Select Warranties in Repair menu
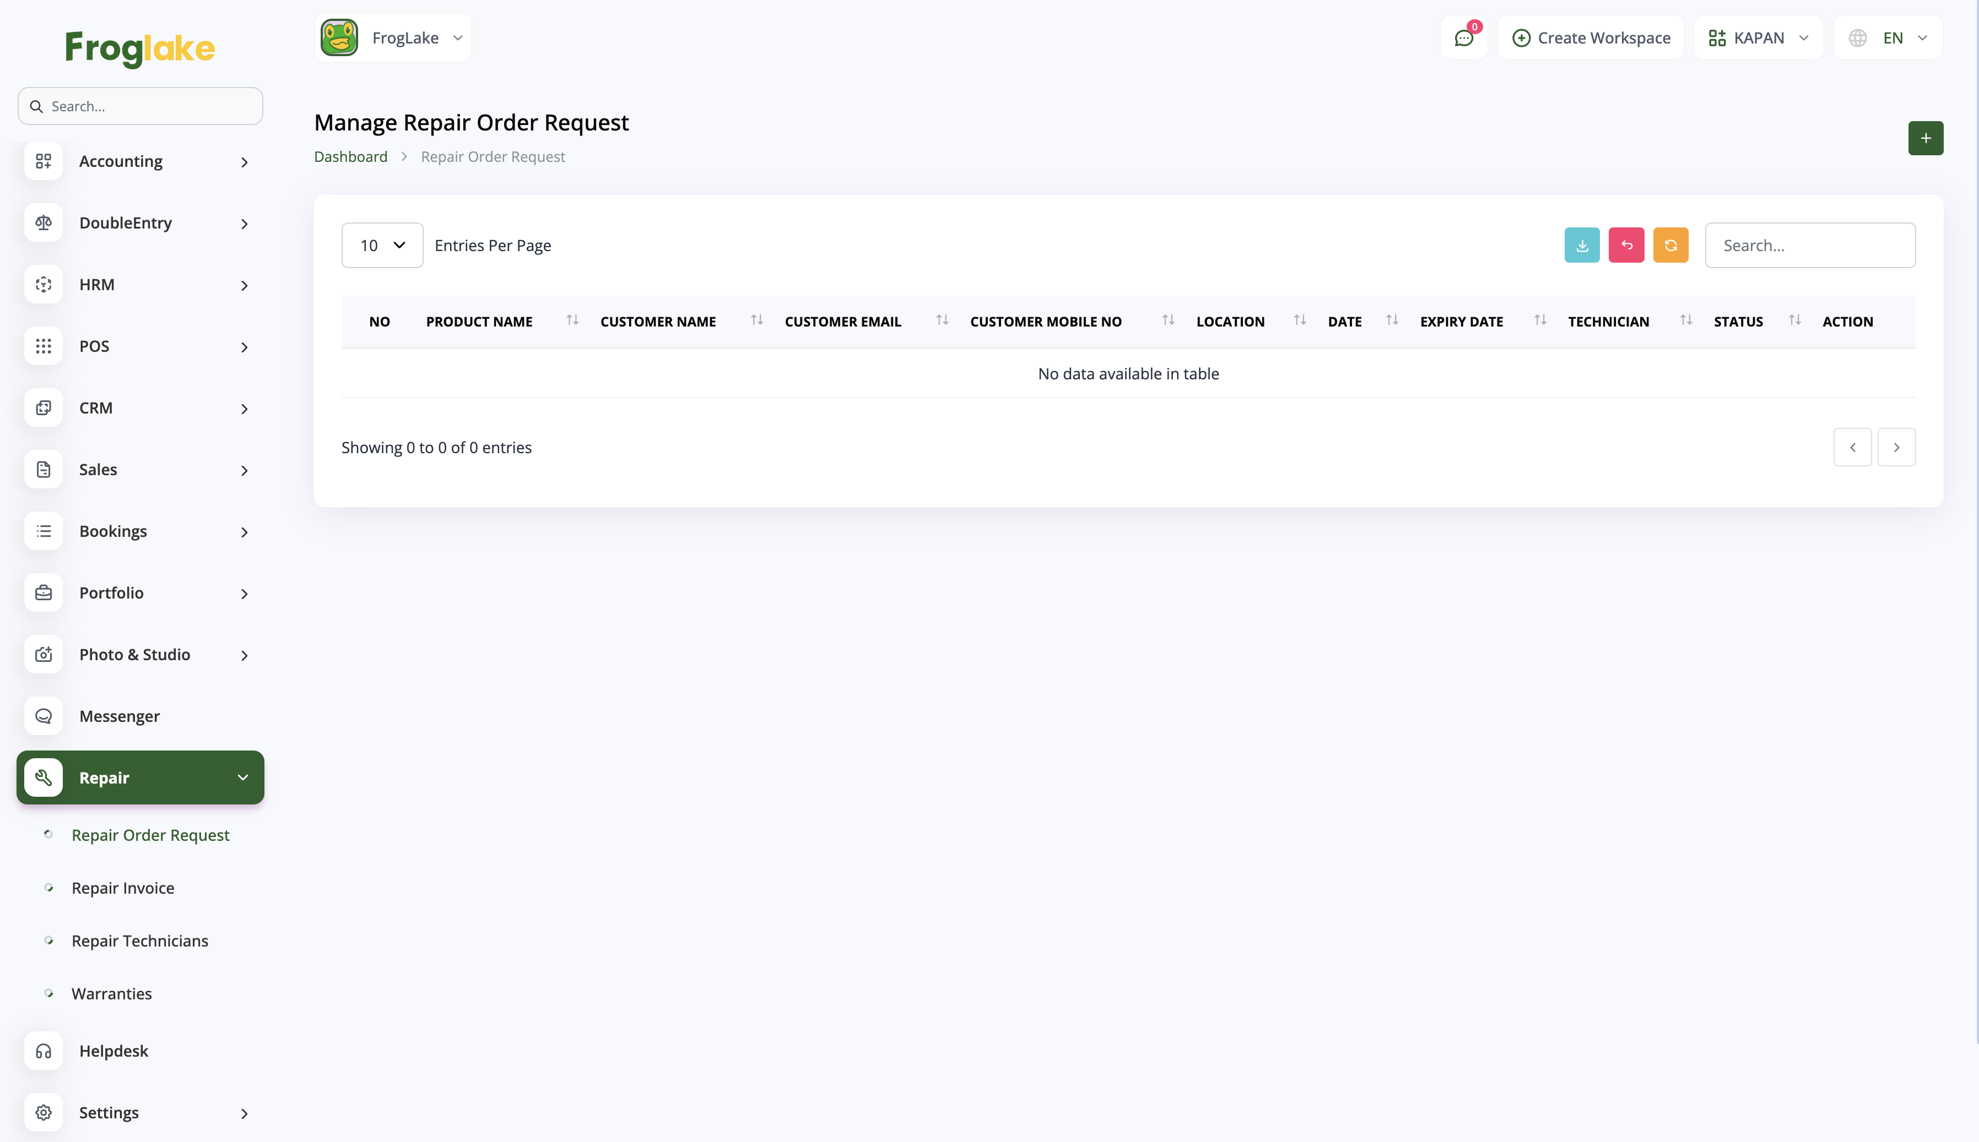This screenshot has height=1142, width=1979. point(111,994)
